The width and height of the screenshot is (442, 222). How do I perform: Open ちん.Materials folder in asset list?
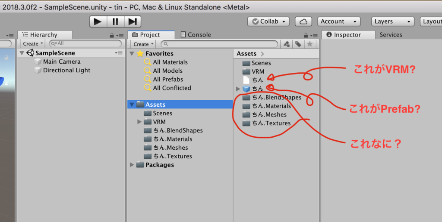coord(271,106)
